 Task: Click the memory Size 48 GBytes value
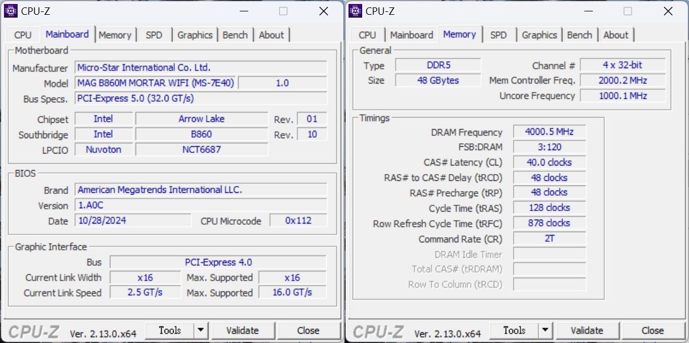(x=438, y=81)
